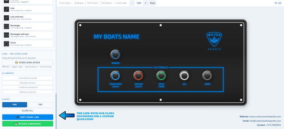Select the Anchor Lights red switch
This screenshot has height=129, width=284.
(x=138, y=76)
